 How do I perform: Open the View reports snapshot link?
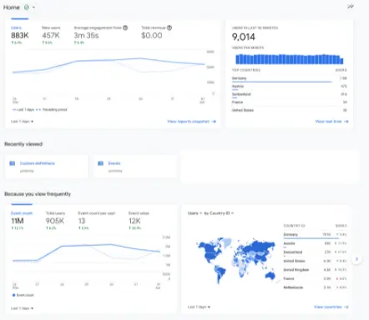point(191,122)
